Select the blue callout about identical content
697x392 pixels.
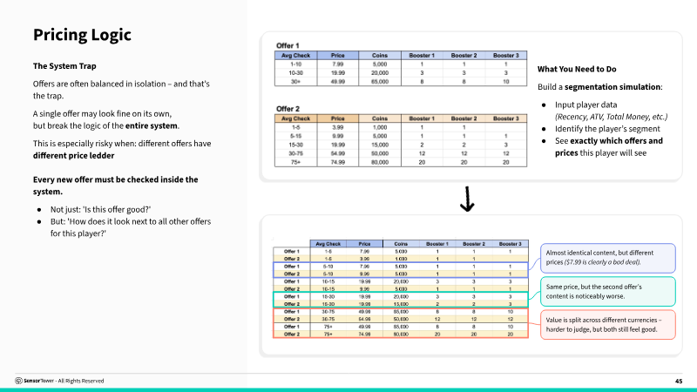click(607, 258)
